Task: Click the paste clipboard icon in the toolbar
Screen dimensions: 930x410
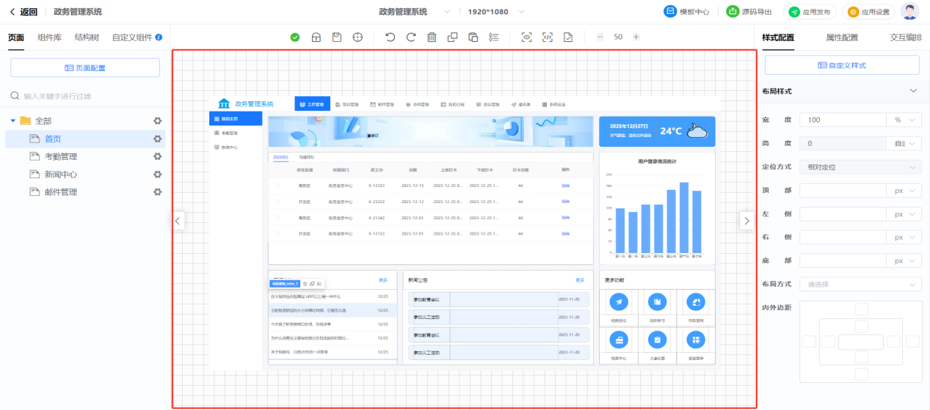Action: pyautogui.click(x=473, y=37)
